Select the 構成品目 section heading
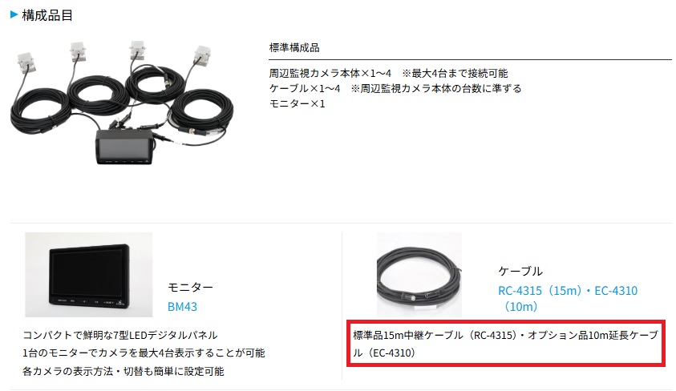The width and height of the screenshot is (676, 391). coord(47,15)
